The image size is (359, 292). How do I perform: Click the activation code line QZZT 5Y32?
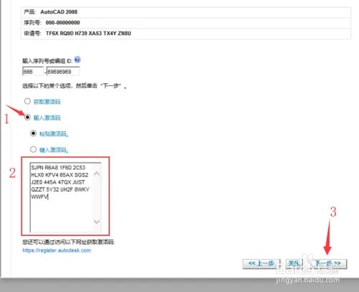click(60, 189)
